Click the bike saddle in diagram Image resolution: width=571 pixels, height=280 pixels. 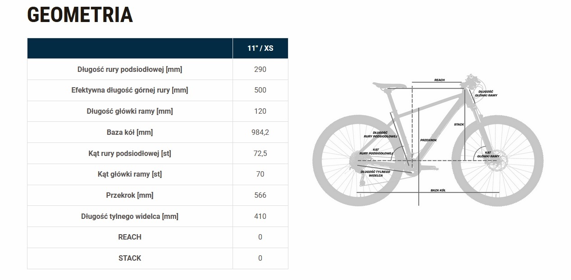tap(388, 84)
